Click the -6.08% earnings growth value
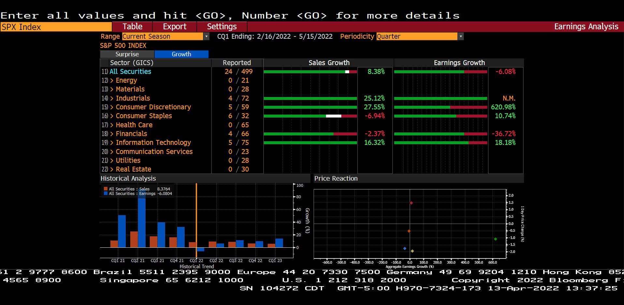 (505, 72)
